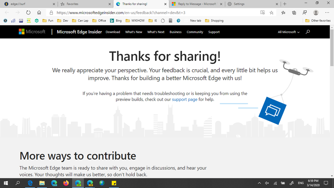Viewport: 334px width, 188px height.
Task: Switch to the Settings tab
Action: click(x=252, y=4)
